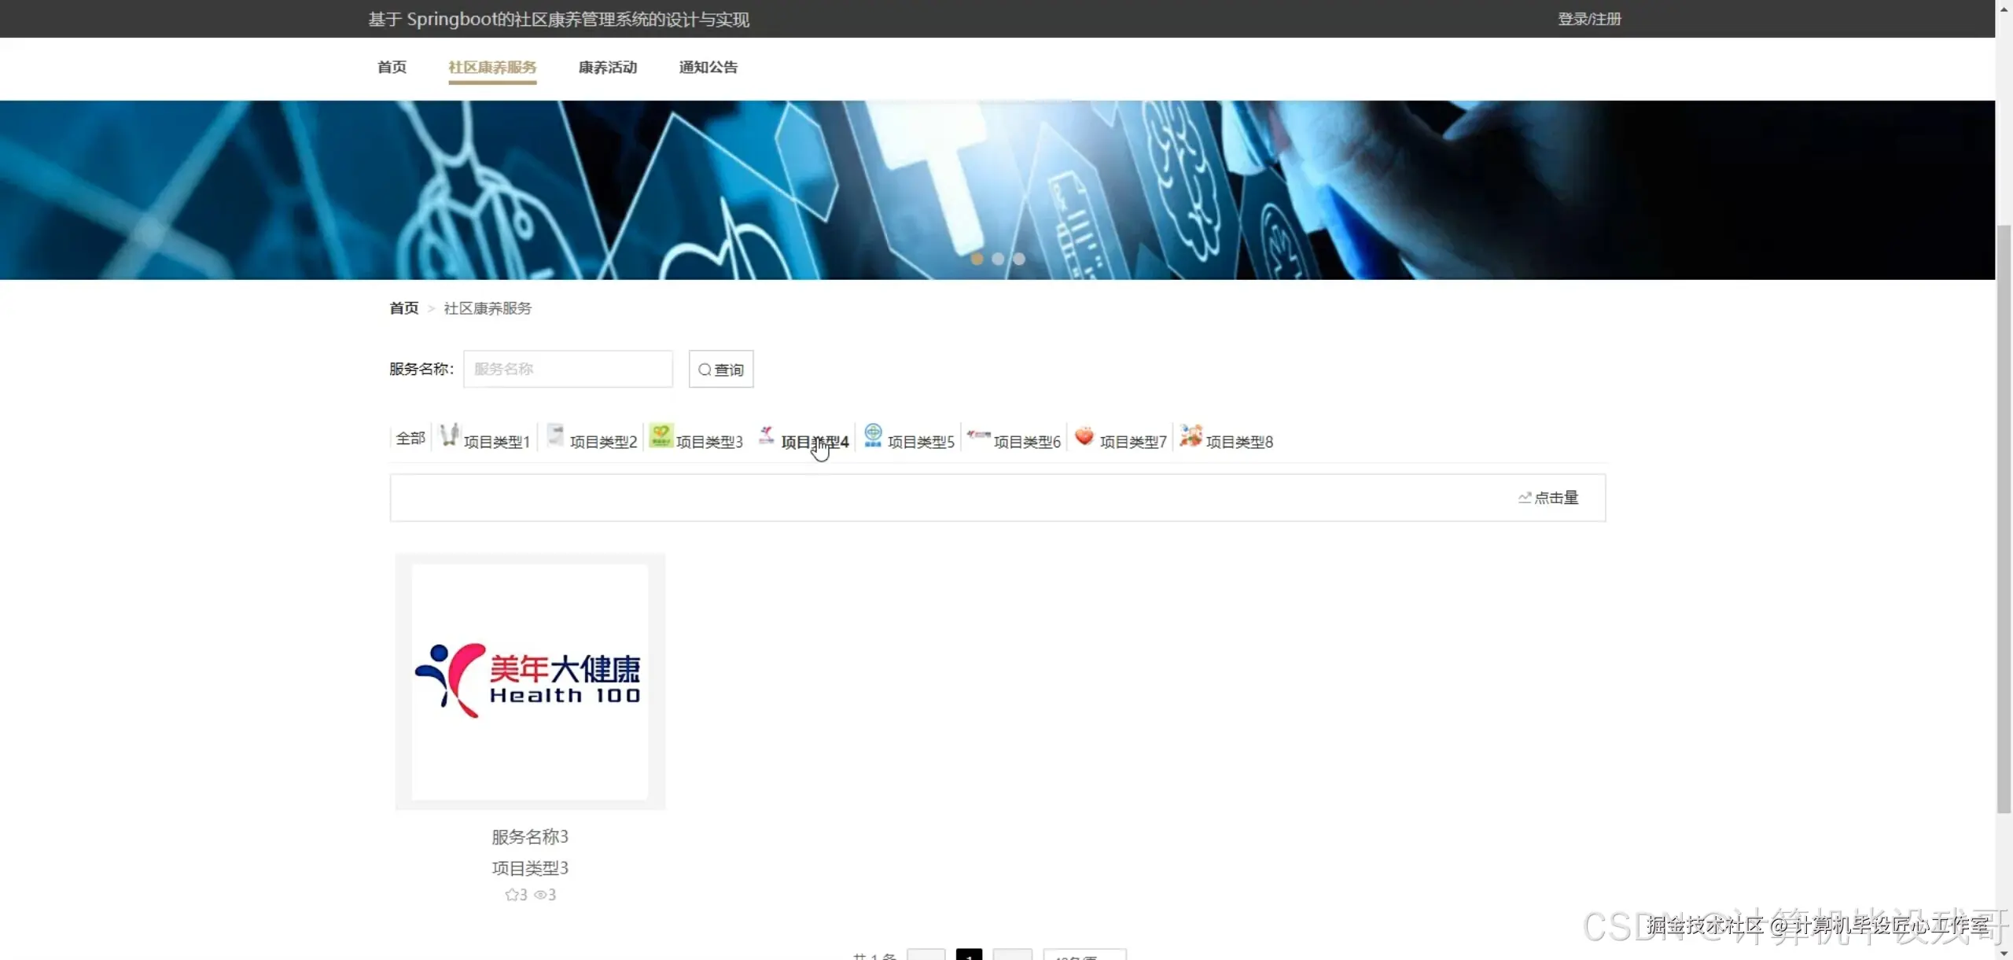Open the 通知公告 nav tab

coord(708,68)
